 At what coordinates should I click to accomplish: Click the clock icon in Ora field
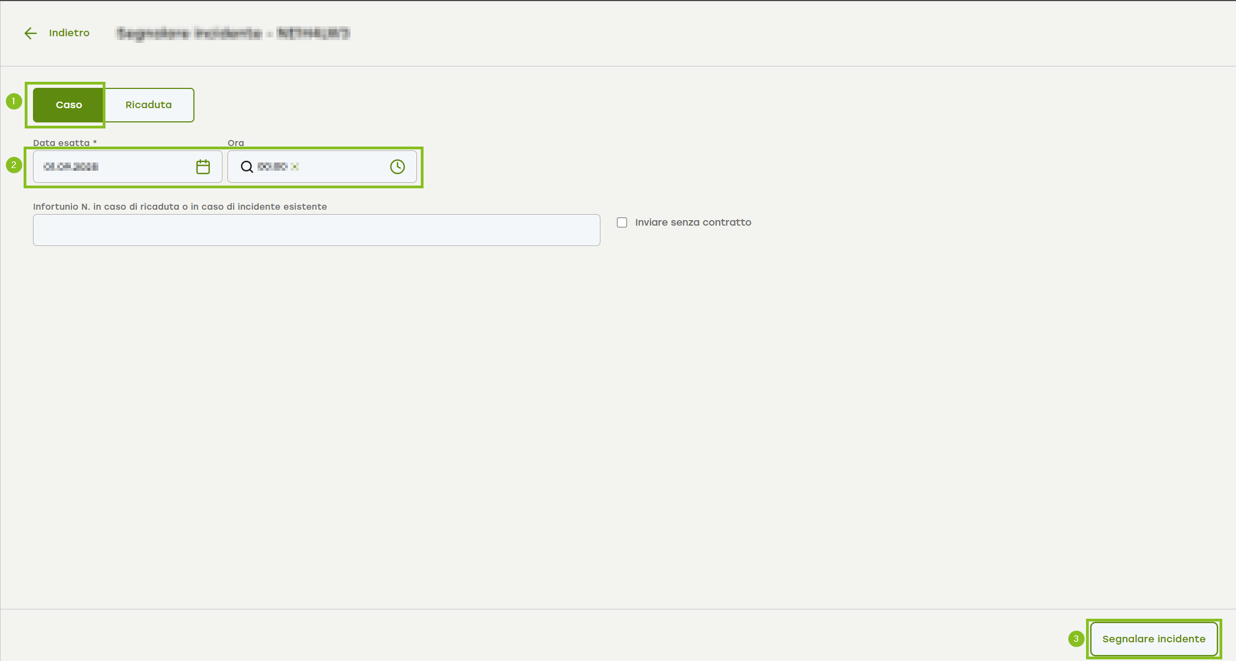click(x=397, y=166)
